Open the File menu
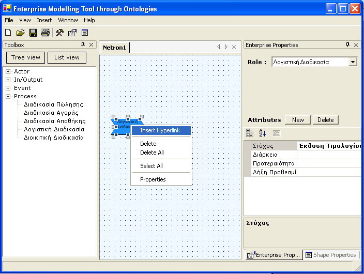Viewport: 364px width, 274px height. [9, 20]
